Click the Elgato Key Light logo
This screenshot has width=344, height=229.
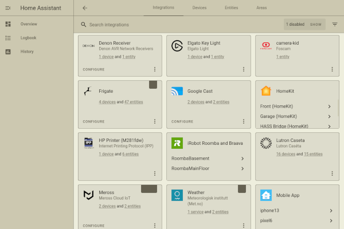click(177, 46)
